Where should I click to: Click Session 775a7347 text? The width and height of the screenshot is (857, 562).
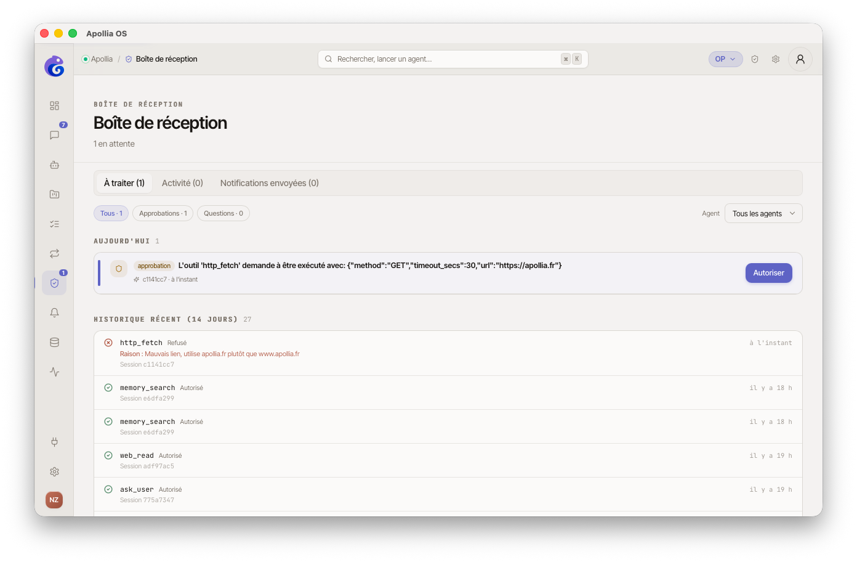147,500
